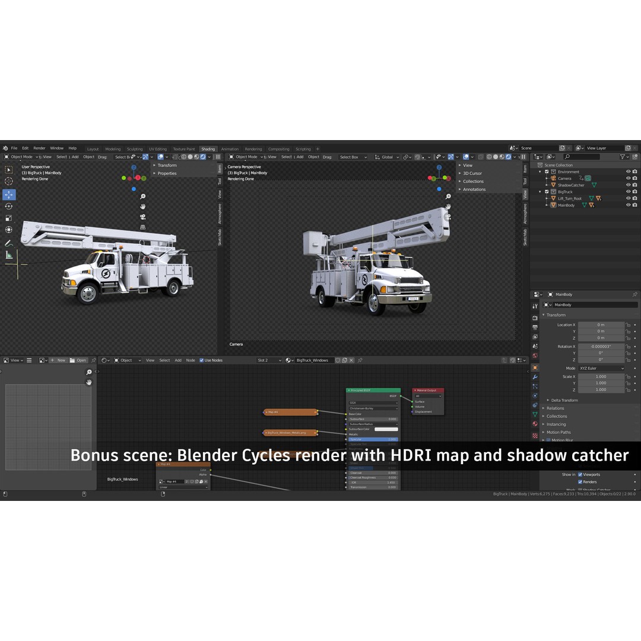This screenshot has height=641, width=641.
Task: Open the Texture properties checker icon
Action: click(x=535, y=436)
